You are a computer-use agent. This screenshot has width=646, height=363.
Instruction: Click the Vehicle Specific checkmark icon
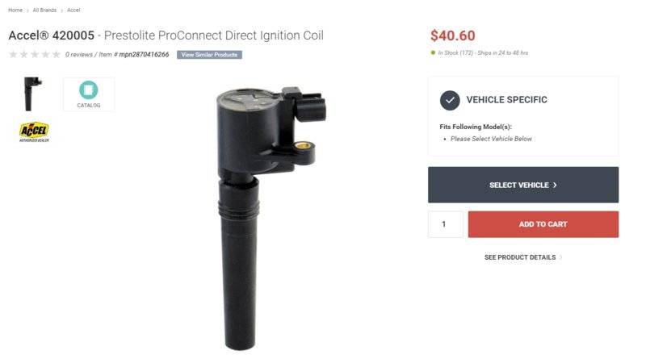point(450,100)
